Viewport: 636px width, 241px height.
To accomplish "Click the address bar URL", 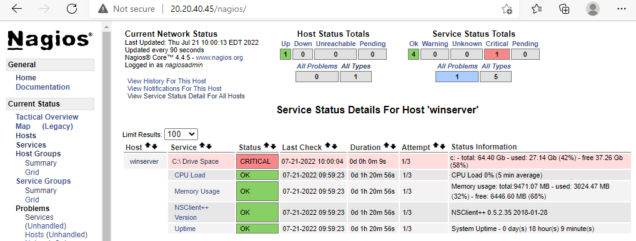I will [208, 9].
